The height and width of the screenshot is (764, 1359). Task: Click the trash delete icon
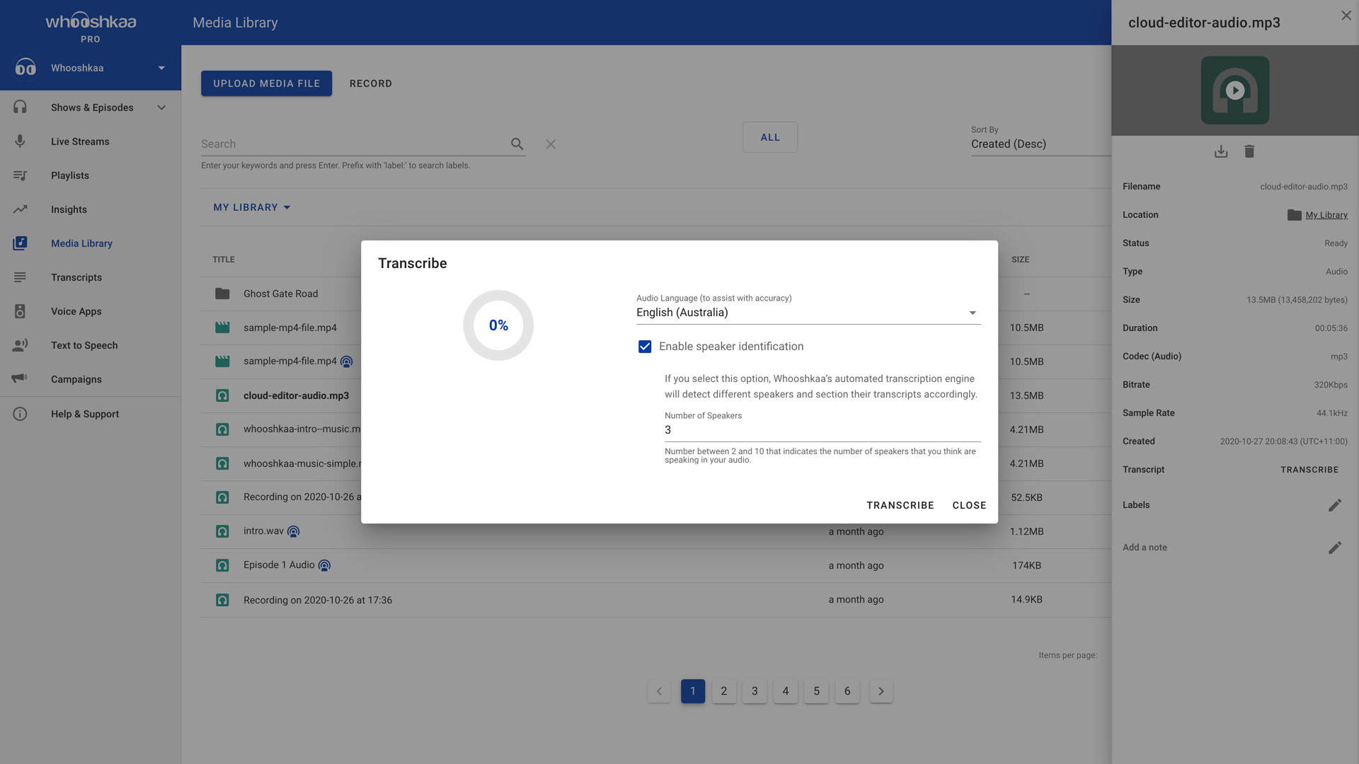[1249, 151]
